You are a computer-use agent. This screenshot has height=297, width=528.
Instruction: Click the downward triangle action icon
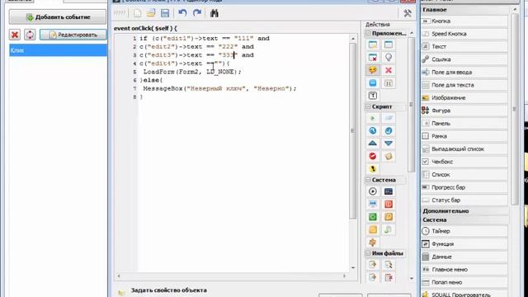(389, 144)
